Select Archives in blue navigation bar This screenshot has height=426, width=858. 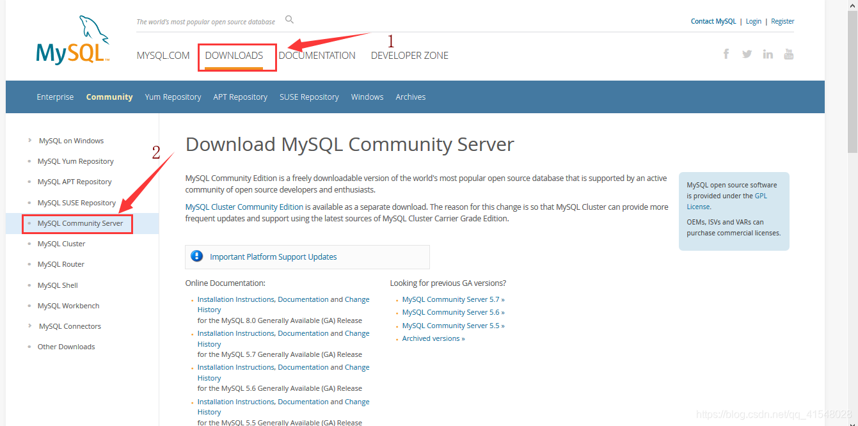(411, 97)
